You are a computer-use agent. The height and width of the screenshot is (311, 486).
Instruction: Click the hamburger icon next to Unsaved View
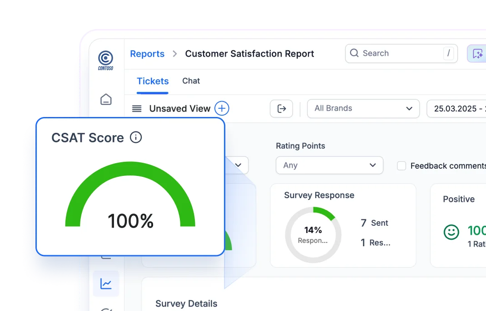pos(138,108)
